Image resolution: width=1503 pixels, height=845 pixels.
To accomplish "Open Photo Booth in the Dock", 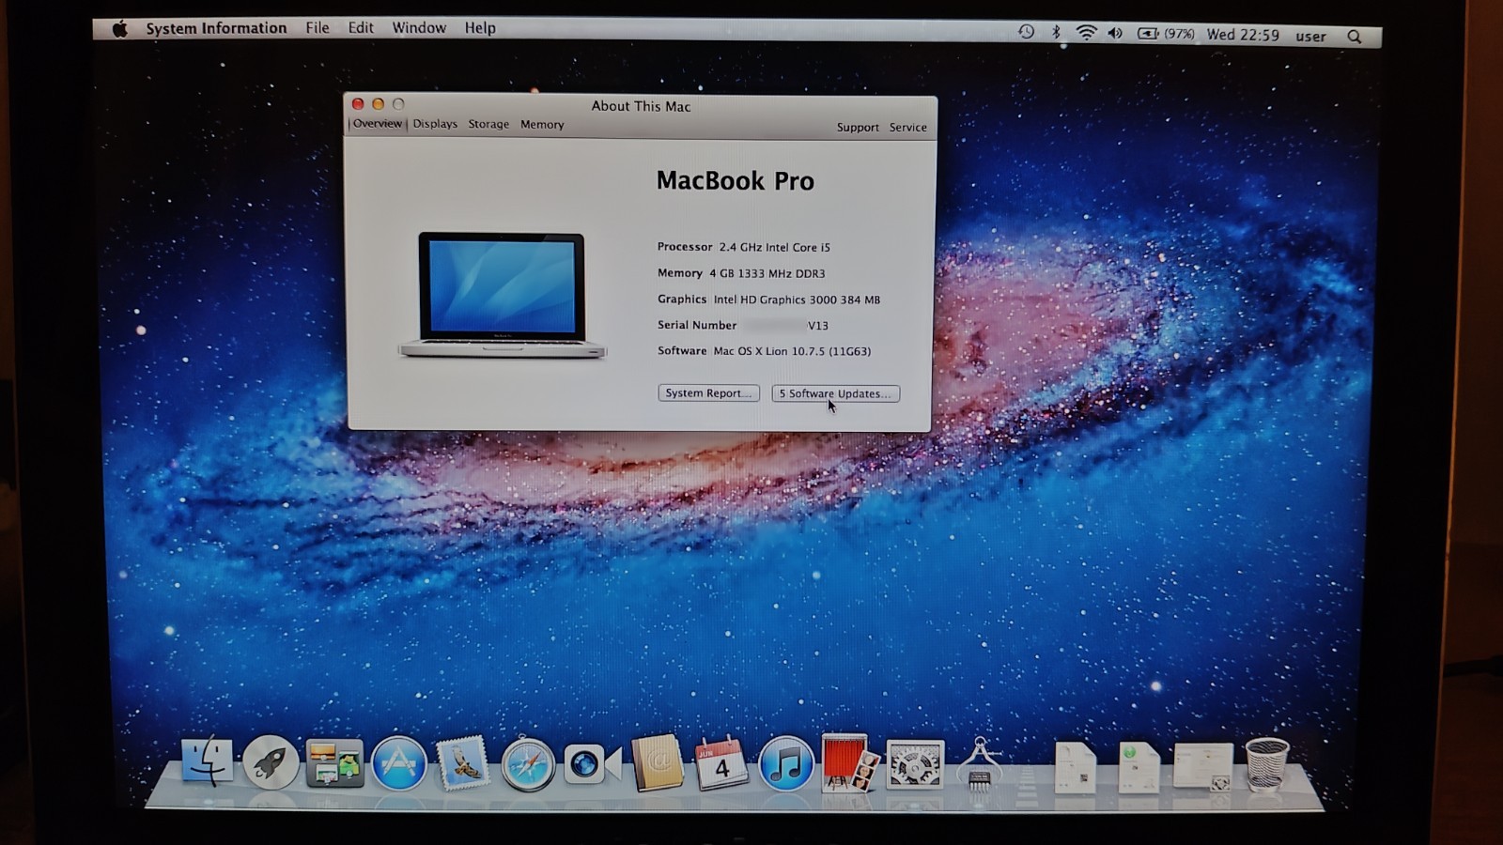I will tap(850, 762).
